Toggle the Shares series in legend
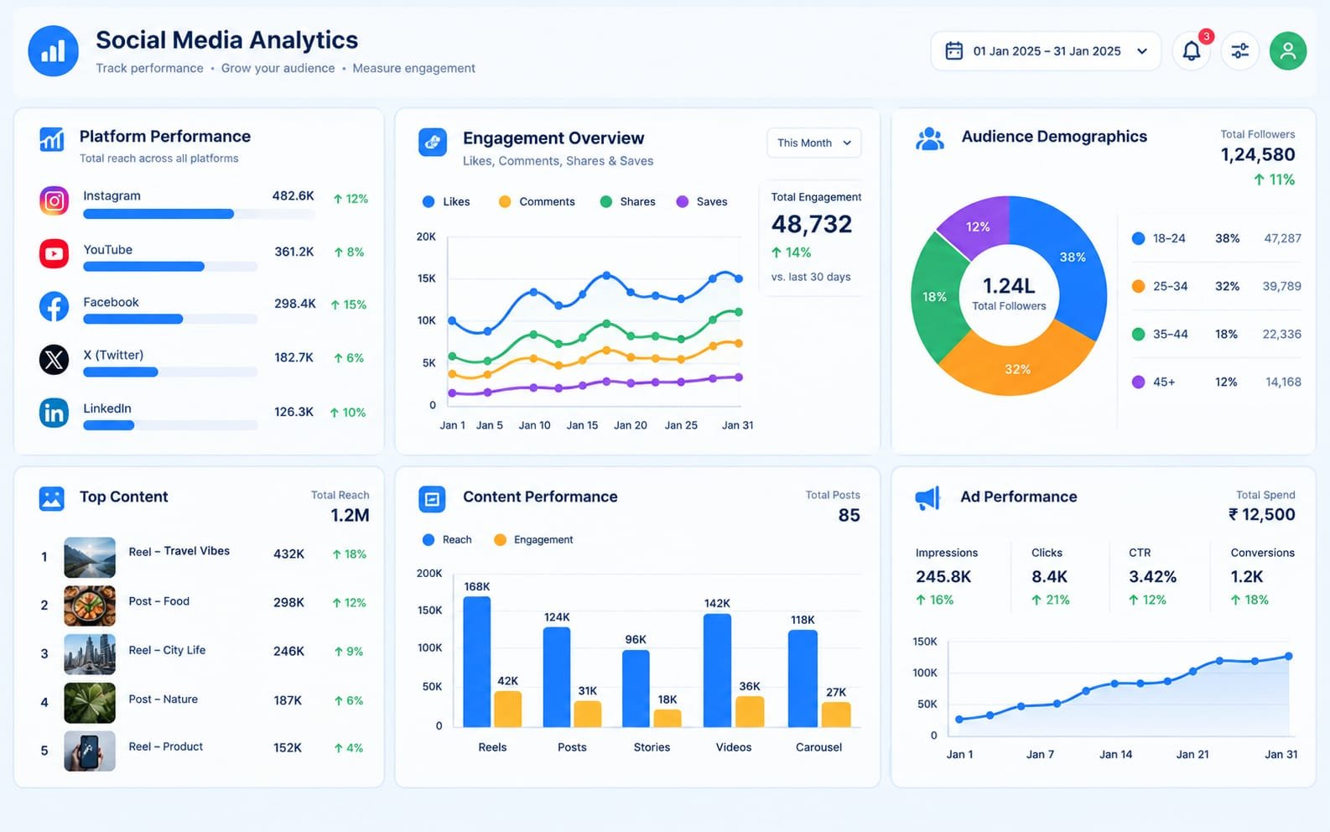1330x832 pixels. 628,202
